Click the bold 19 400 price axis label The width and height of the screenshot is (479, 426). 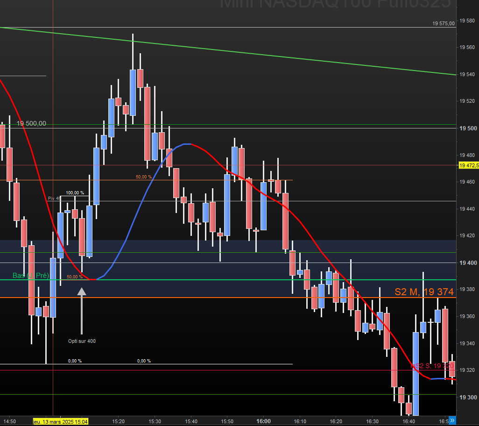(x=468, y=263)
